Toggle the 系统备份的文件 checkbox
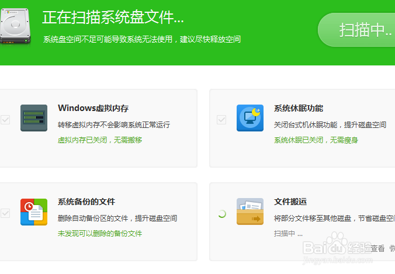This screenshot has width=395, height=274. (x=5, y=213)
